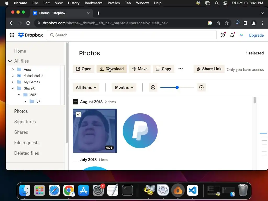This screenshot has height=201, width=268.
Task: Open Finder from the dock
Action: pyautogui.click(x=25, y=190)
